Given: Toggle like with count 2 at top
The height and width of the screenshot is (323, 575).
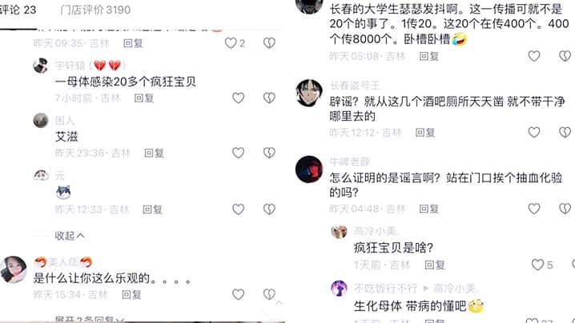Looking at the screenshot, I should 235,43.
